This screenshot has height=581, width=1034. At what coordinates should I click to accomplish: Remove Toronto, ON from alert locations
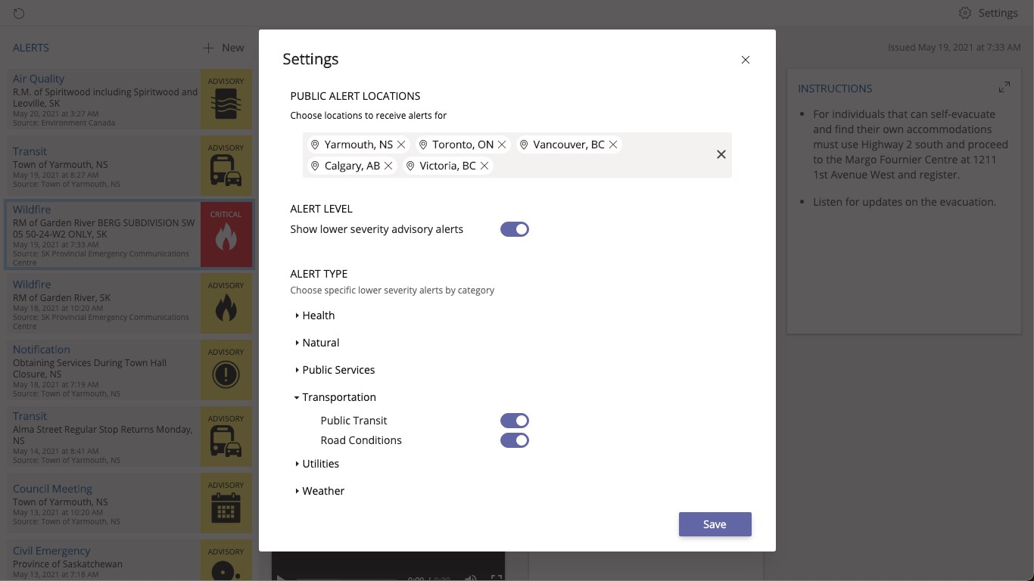click(x=502, y=144)
